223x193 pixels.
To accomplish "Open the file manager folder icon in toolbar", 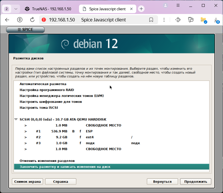I will [x=204, y=20].
